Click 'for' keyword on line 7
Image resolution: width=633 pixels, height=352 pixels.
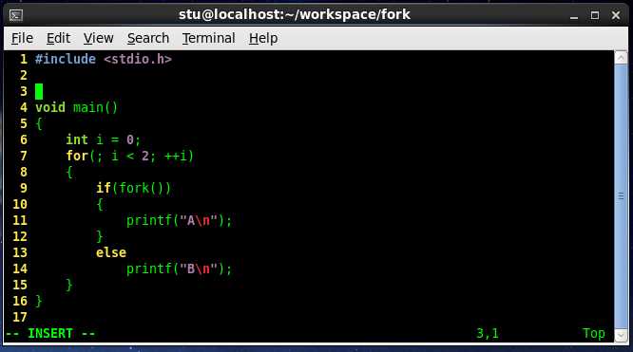pos(77,156)
